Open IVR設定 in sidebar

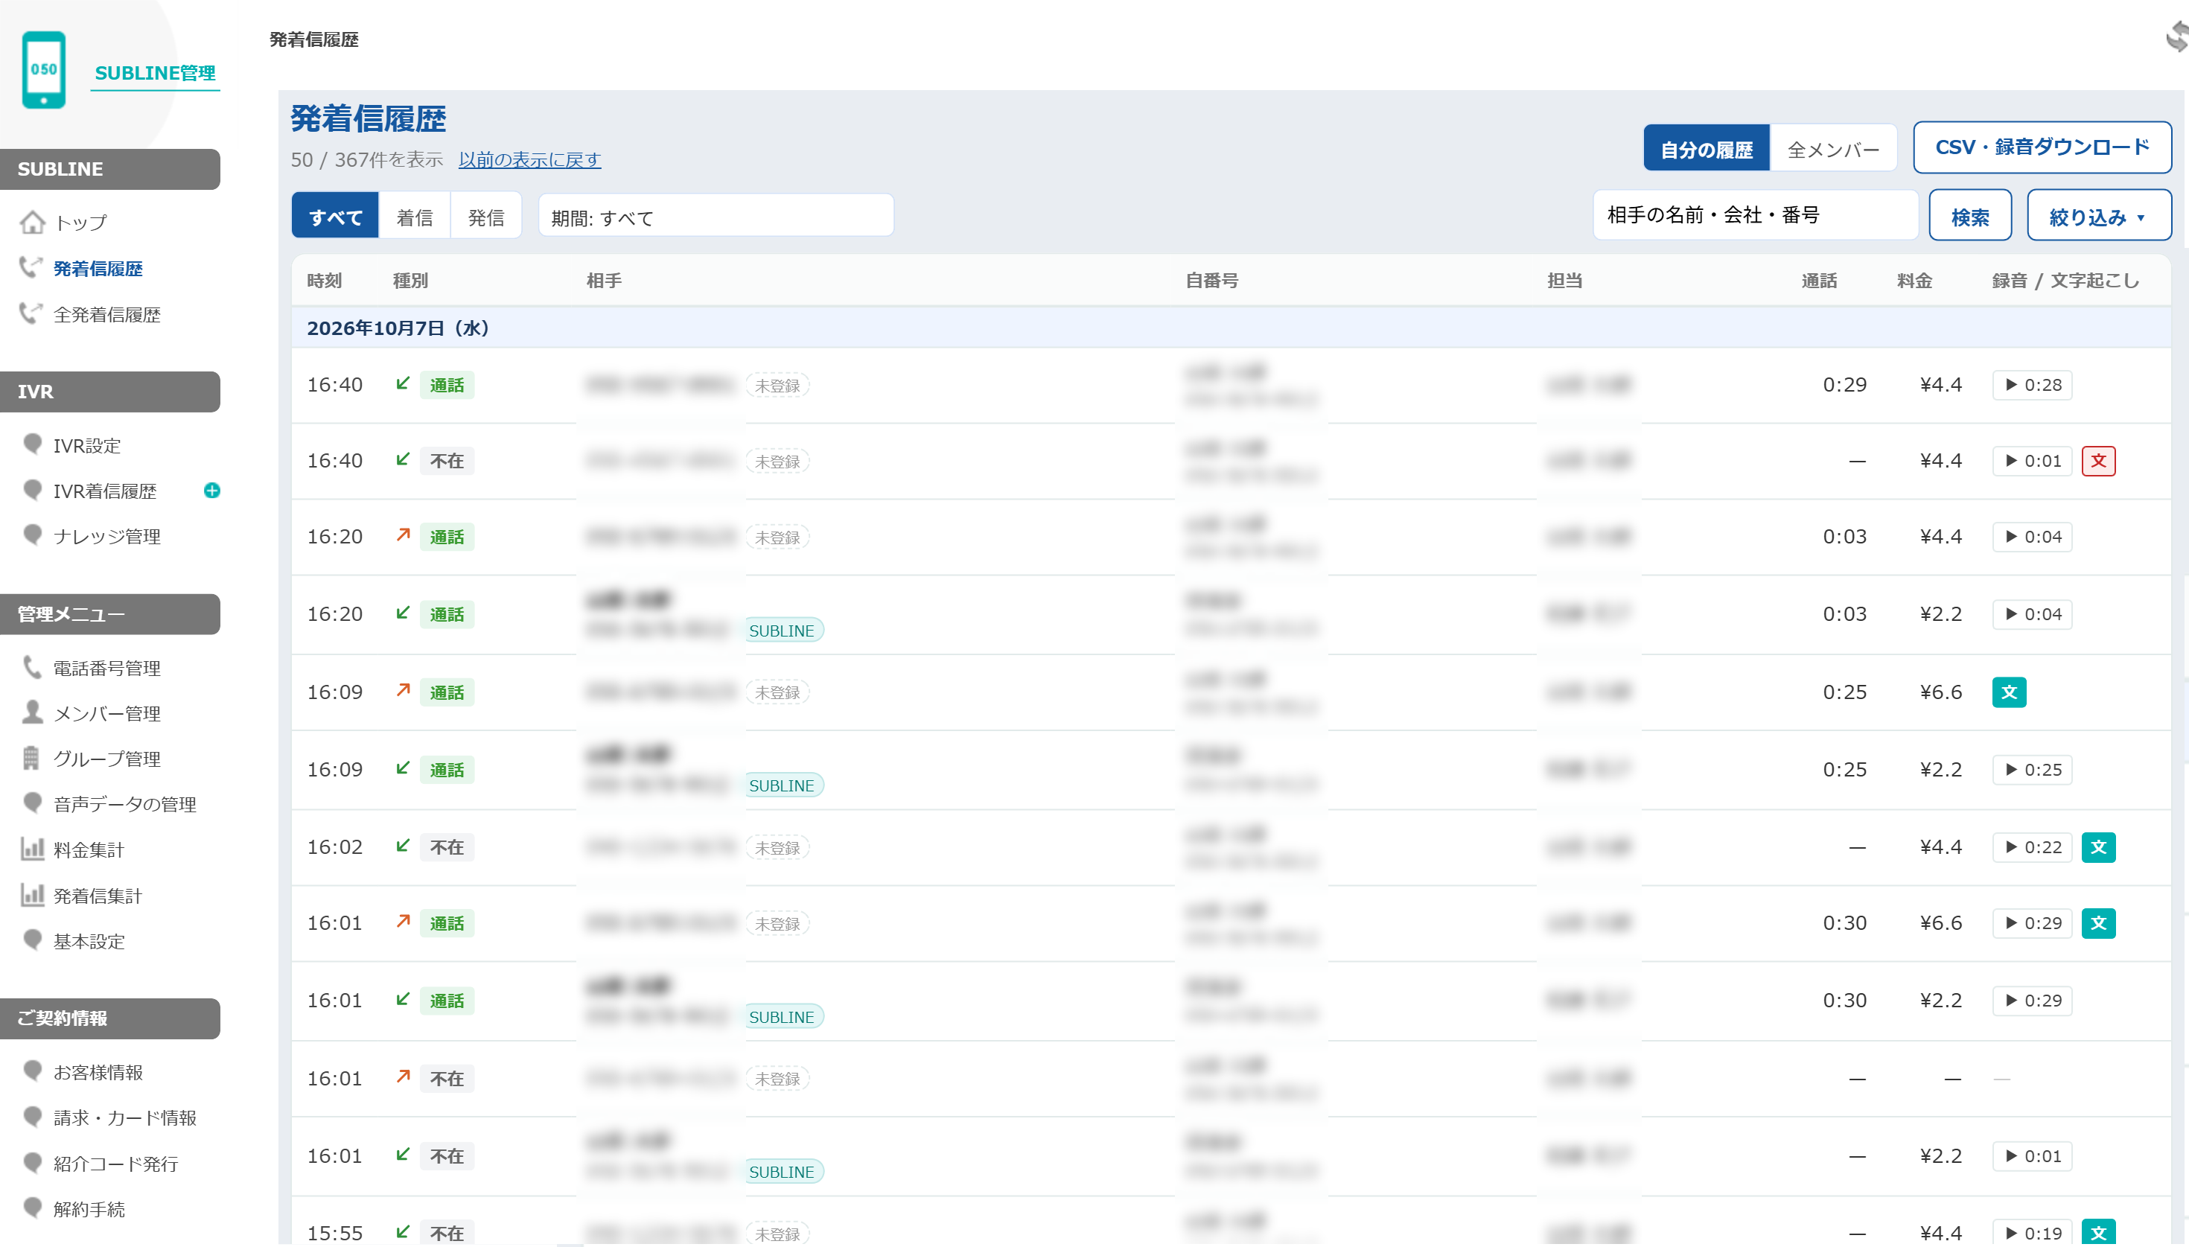[x=86, y=445]
